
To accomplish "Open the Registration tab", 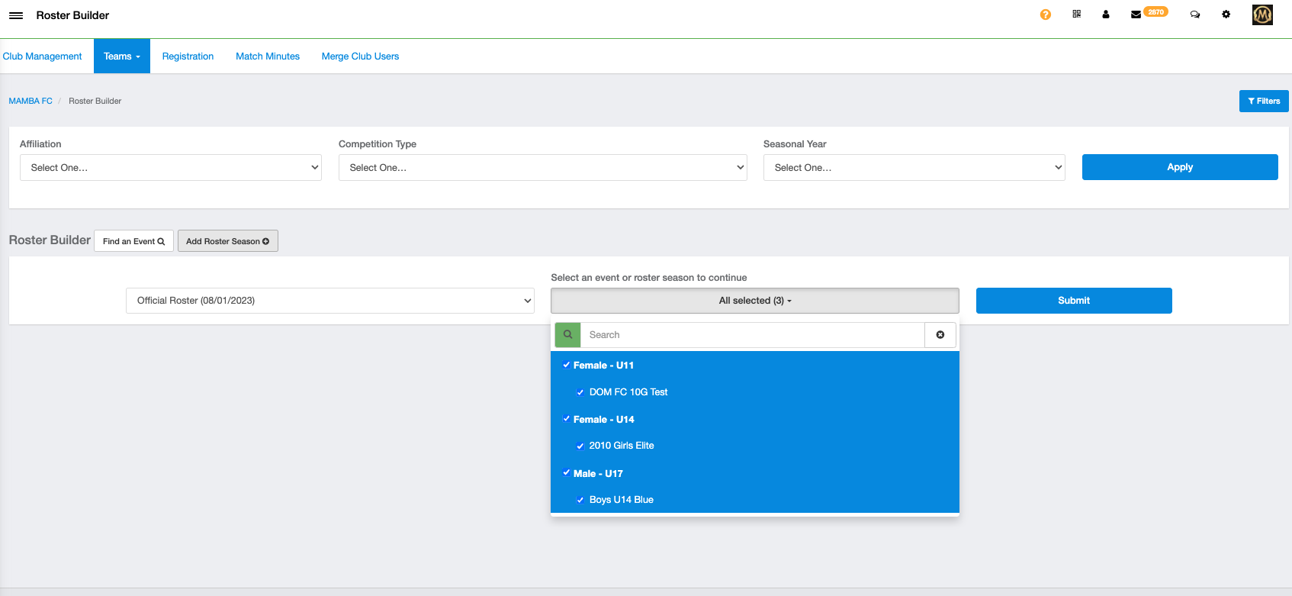I will pos(188,56).
